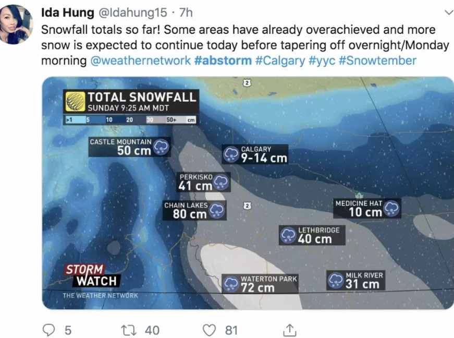454x338 pixels.
Task: Click the Medicine Hat snow icon
Action: click(x=391, y=209)
